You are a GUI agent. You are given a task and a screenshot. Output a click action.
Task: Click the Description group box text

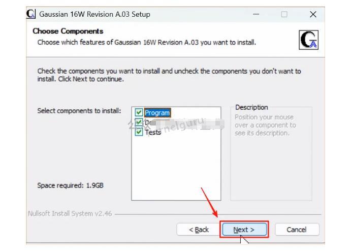(265, 125)
